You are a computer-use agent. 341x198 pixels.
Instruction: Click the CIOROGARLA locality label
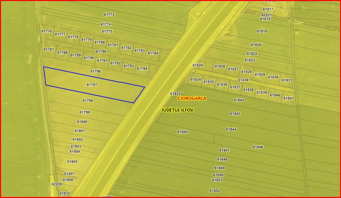tap(192, 98)
